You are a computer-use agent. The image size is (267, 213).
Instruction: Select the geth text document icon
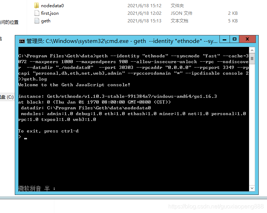point(37,21)
